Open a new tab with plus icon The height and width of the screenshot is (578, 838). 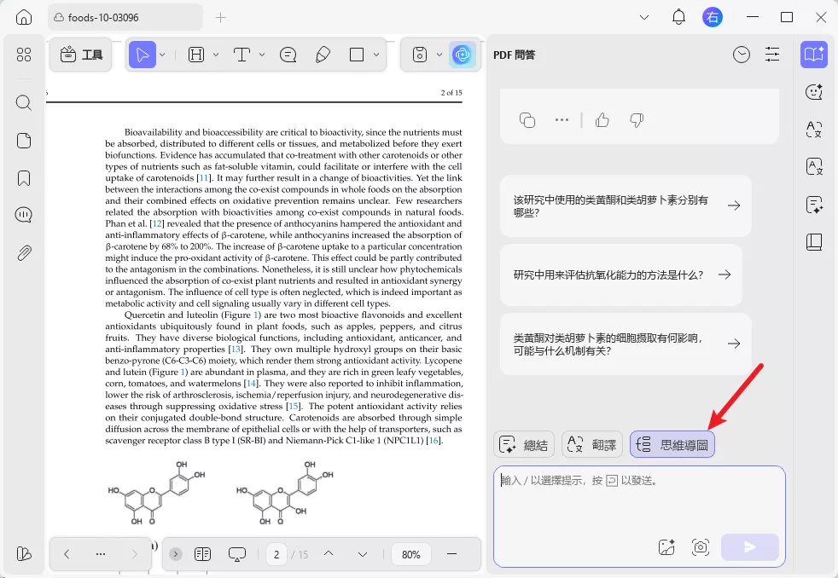click(220, 18)
